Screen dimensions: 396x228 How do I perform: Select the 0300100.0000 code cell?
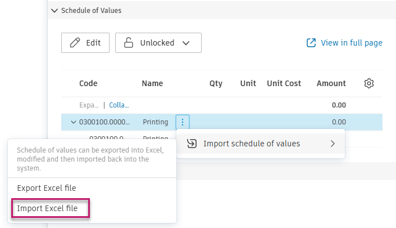coord(104,122)
